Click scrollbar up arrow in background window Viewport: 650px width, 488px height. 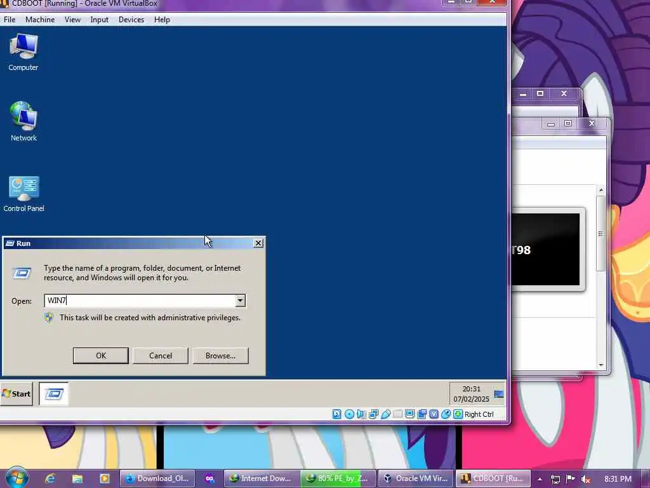click(601, 190)
